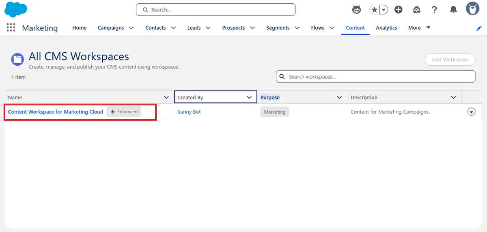Open the user profile avatar
The image size is (487, 232).
point(472,9)
